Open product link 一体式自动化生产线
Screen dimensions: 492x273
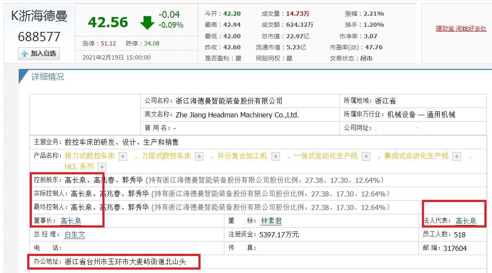coord(326,156)
